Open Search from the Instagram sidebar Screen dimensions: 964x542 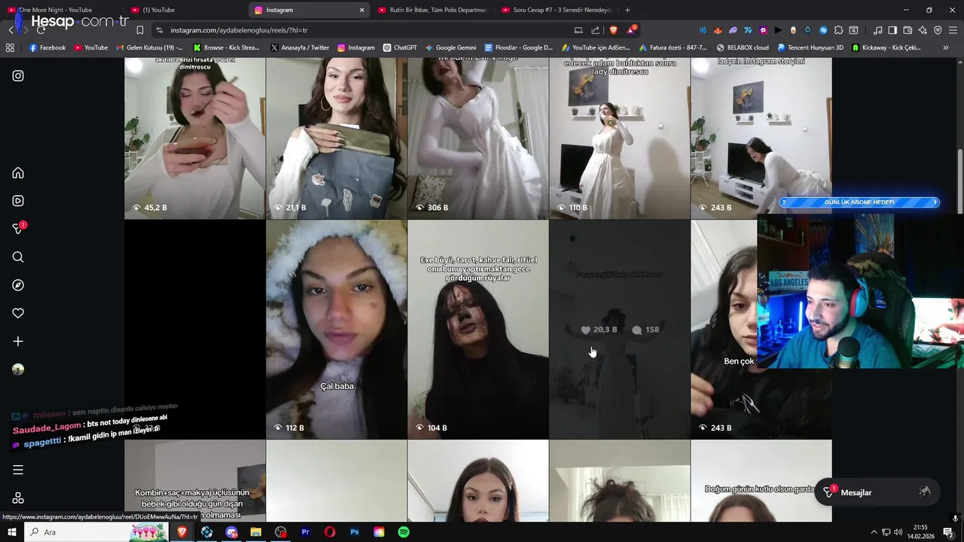[18, 257]
